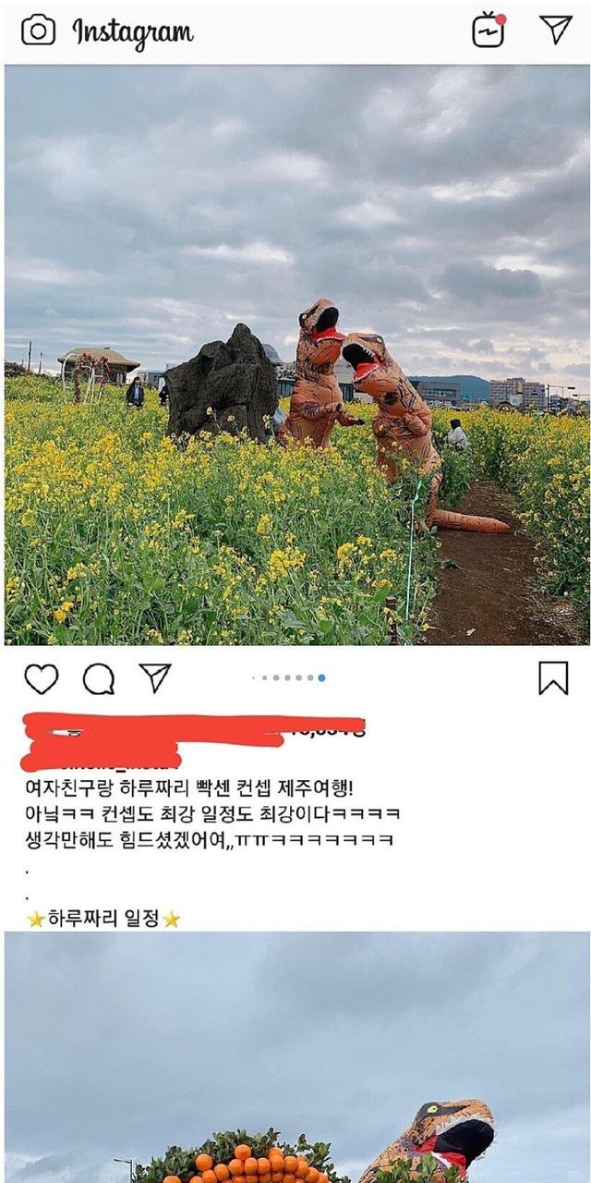
Task: Select the middle carousel indicator dot
Action: pyautogui.click(x=287, y=677)
